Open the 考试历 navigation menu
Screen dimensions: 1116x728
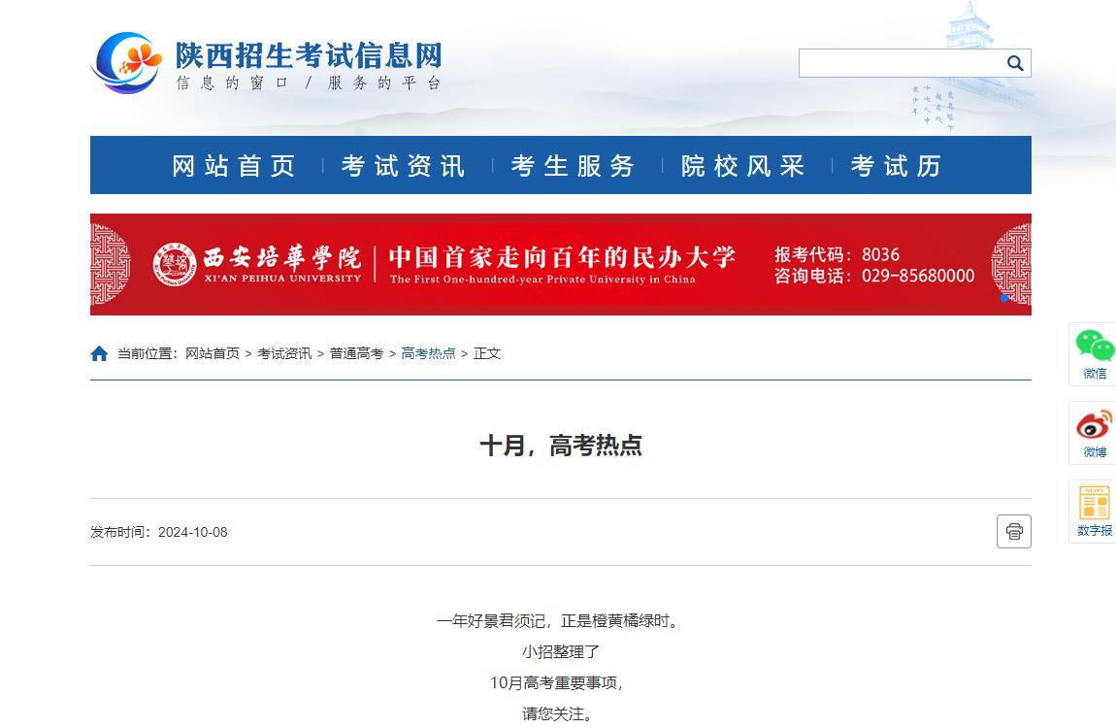(895, 165)
